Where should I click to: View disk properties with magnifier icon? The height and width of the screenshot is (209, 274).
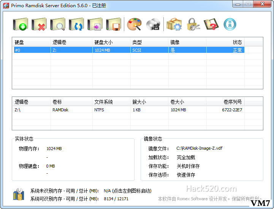[x=58, y=24]
